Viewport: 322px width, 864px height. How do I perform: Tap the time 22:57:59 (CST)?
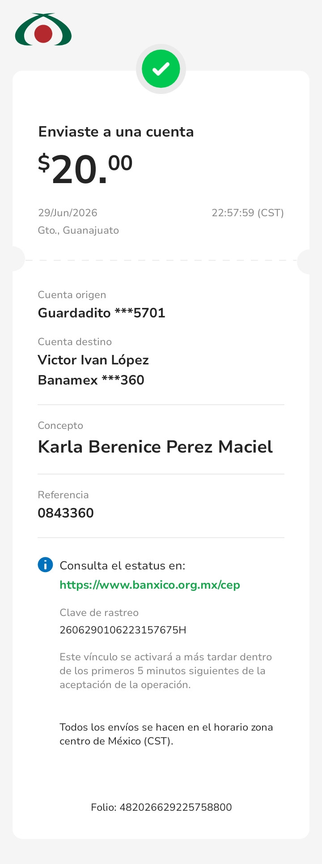pos(248,213)
